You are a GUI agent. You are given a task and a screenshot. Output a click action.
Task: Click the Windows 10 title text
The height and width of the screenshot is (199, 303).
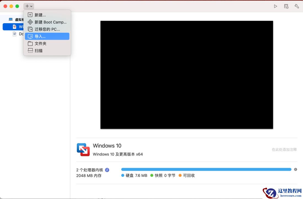coord(107,146)
